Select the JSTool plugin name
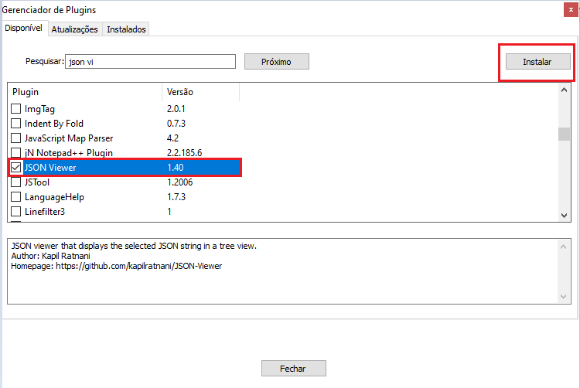The height and width of the screenshot is (388, 580). click(37, 182)
